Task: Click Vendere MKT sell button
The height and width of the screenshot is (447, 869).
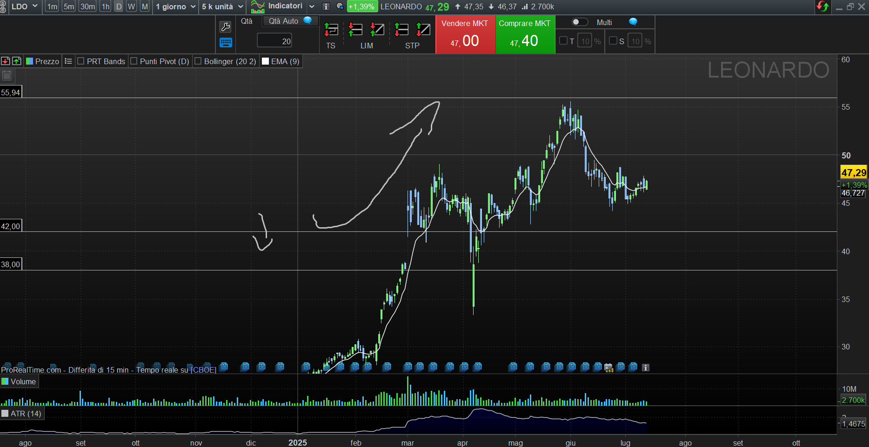Action: [465, 34]
